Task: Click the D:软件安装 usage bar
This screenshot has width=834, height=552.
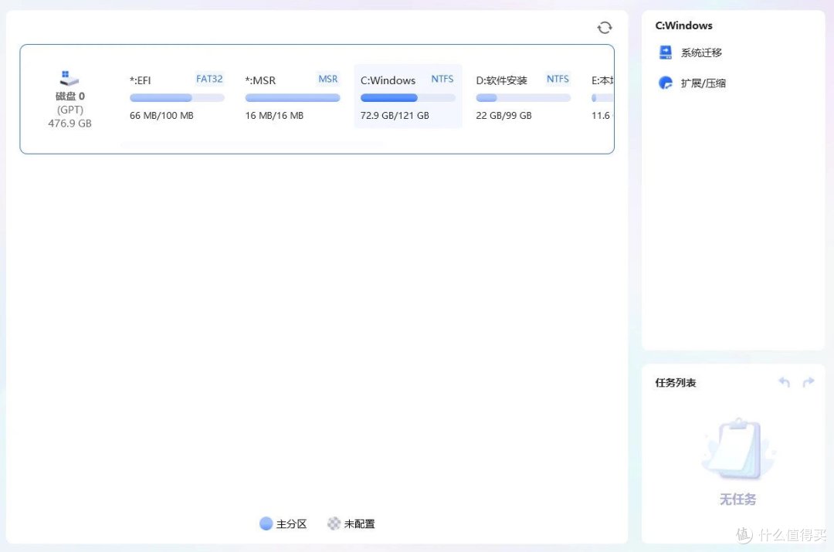Action: pos(524,98)
